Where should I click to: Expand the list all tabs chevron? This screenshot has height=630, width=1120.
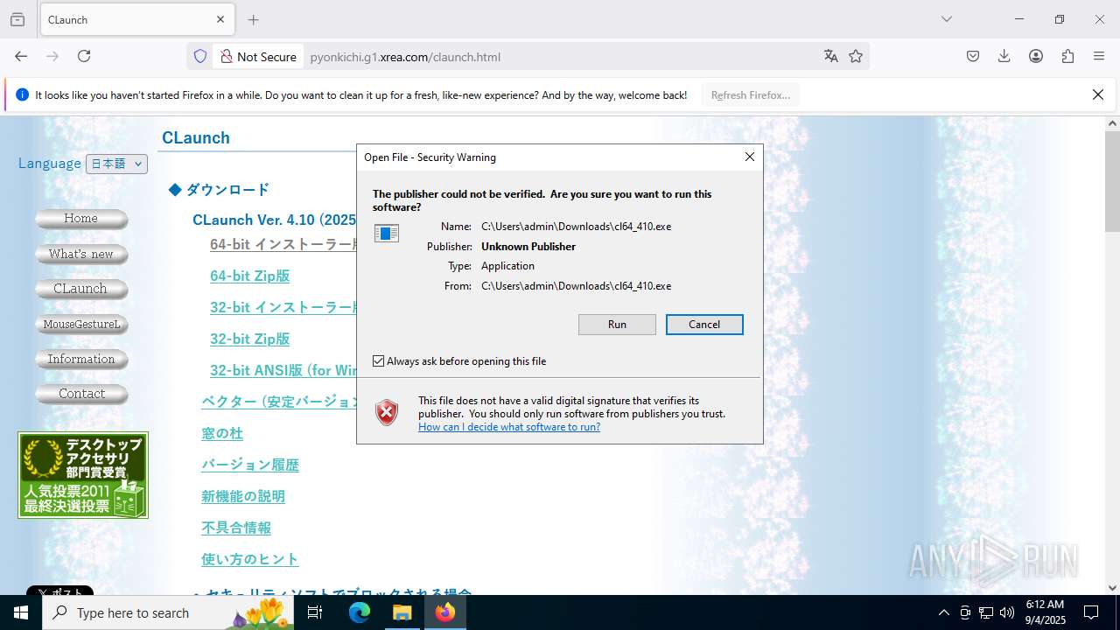click(x=946, y=19)
